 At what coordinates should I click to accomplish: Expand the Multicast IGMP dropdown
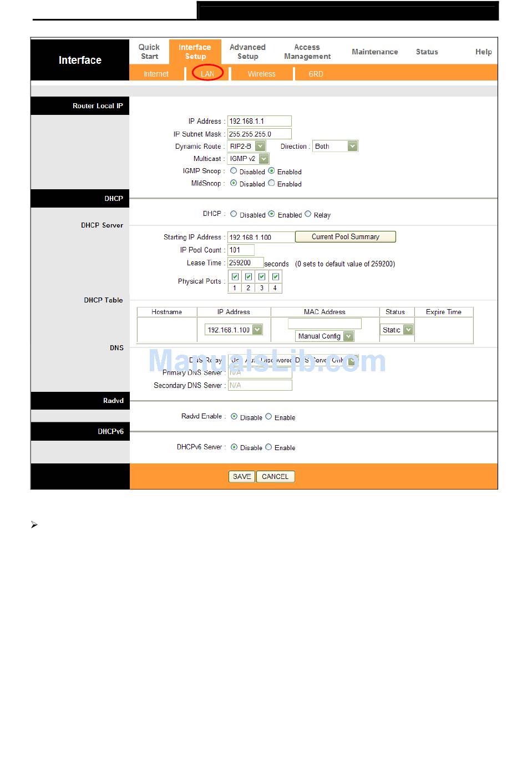click(x=249, y=159)
